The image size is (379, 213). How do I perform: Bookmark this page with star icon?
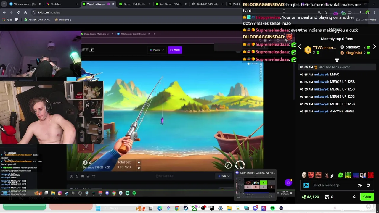coord(326,12)
